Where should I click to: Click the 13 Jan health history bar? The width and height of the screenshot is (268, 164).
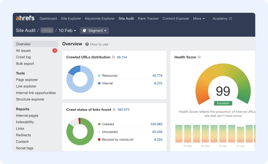point(223,134)
